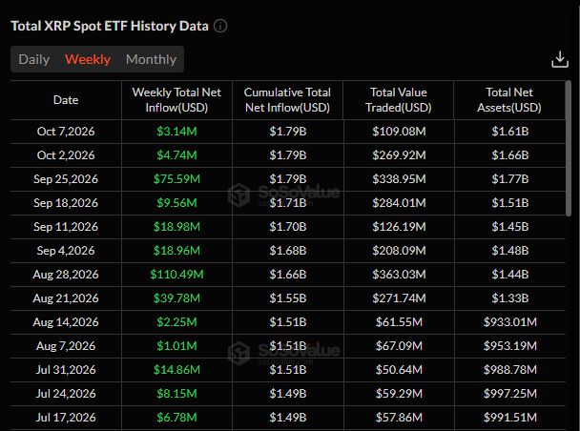Click the Weekly Total Net Inflow header
Viewport: 580px width, 431px height.
pos(176,100)
